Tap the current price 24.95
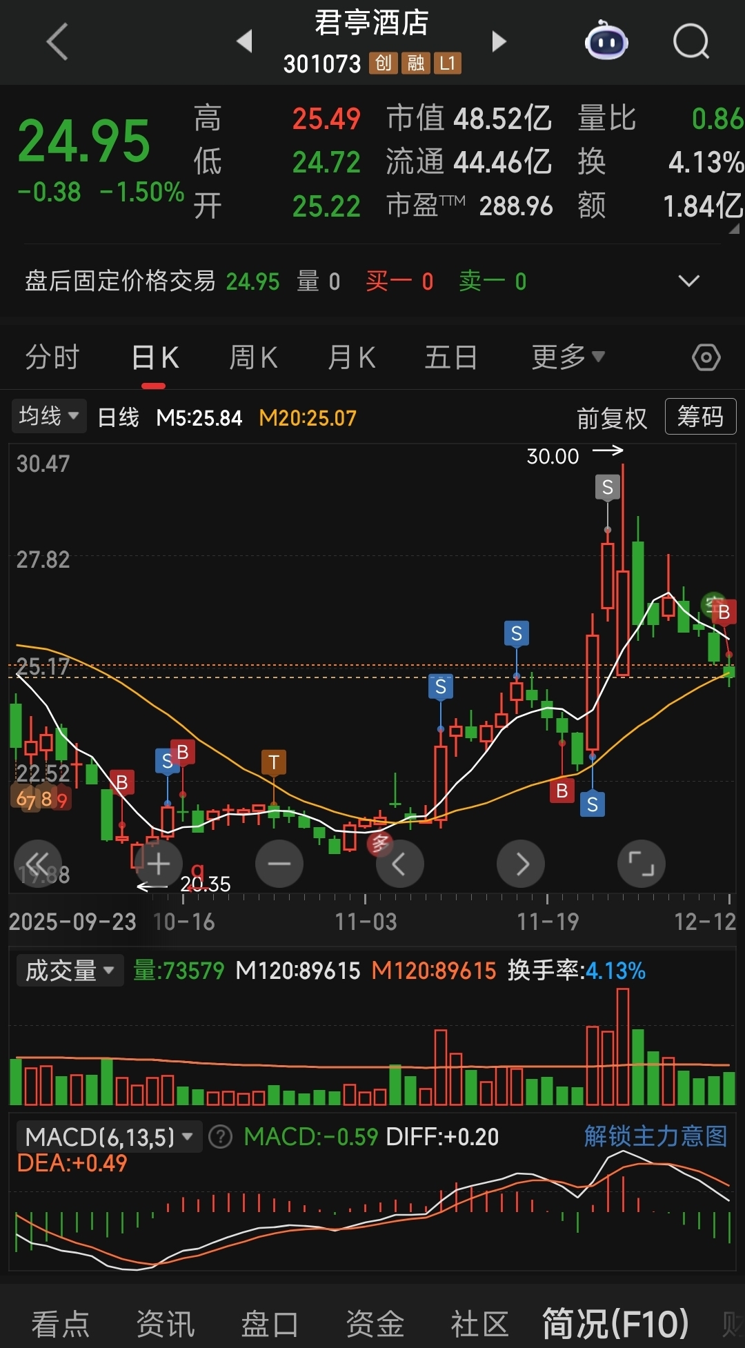The height and width of the screenshot is (1348, 745). click(x=83, y=141)
